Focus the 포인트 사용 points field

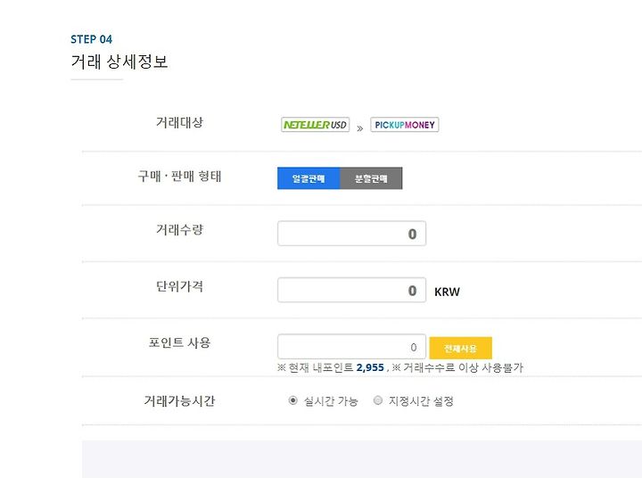(x=351, y=347)
